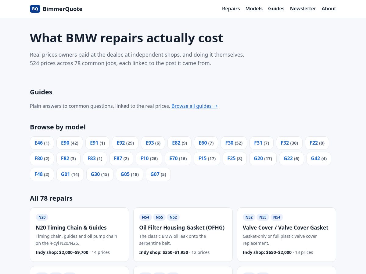Image resolution: width=366 pixels, height=274 pixels.
Task: Select the F30 (52) model chip
Action: point(234,143)
